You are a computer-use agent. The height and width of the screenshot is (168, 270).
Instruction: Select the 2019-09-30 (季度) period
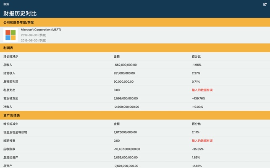point(34,35)
